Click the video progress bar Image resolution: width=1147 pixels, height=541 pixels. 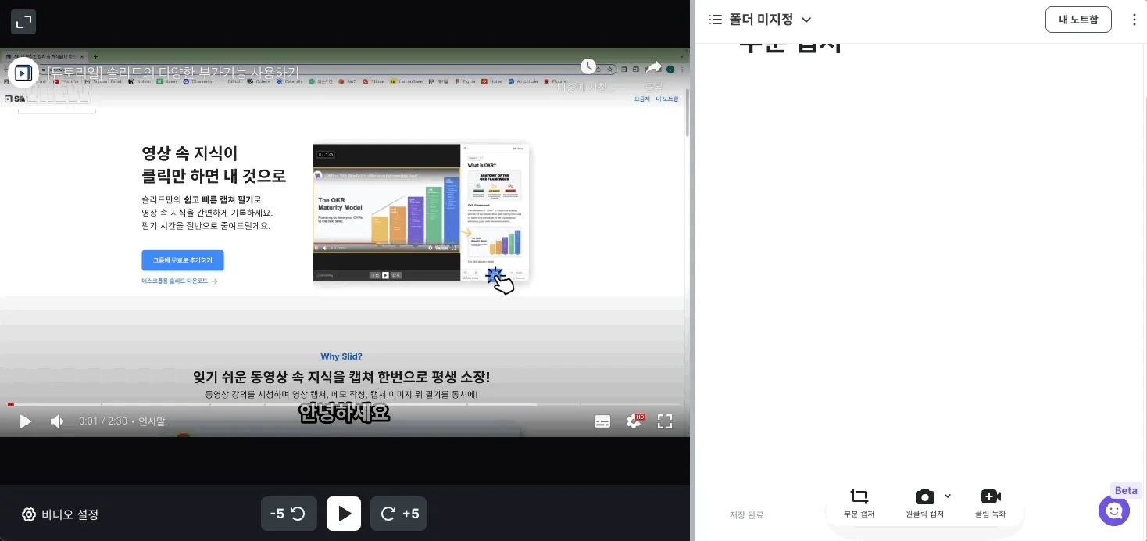point(344,404)
